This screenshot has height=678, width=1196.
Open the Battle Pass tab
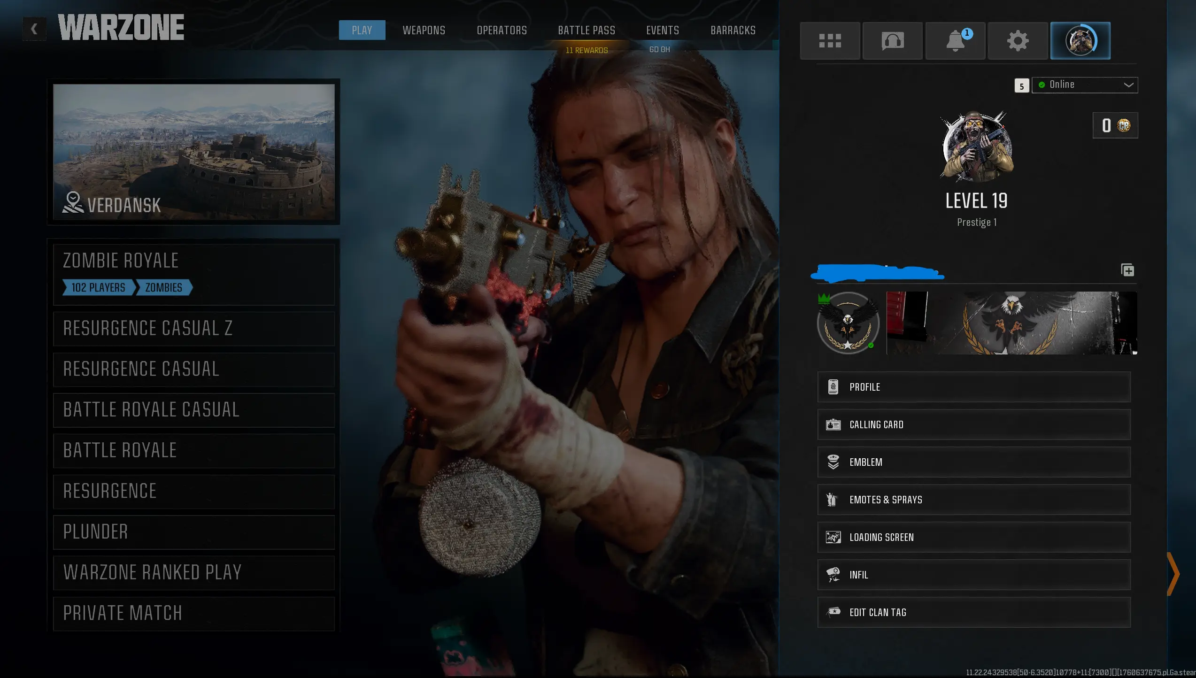586,31
